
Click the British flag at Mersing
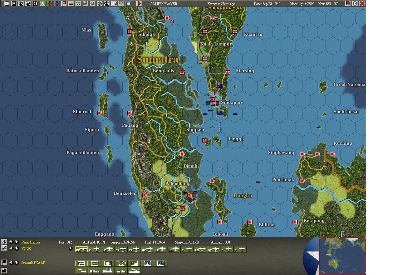click(227, 72)
